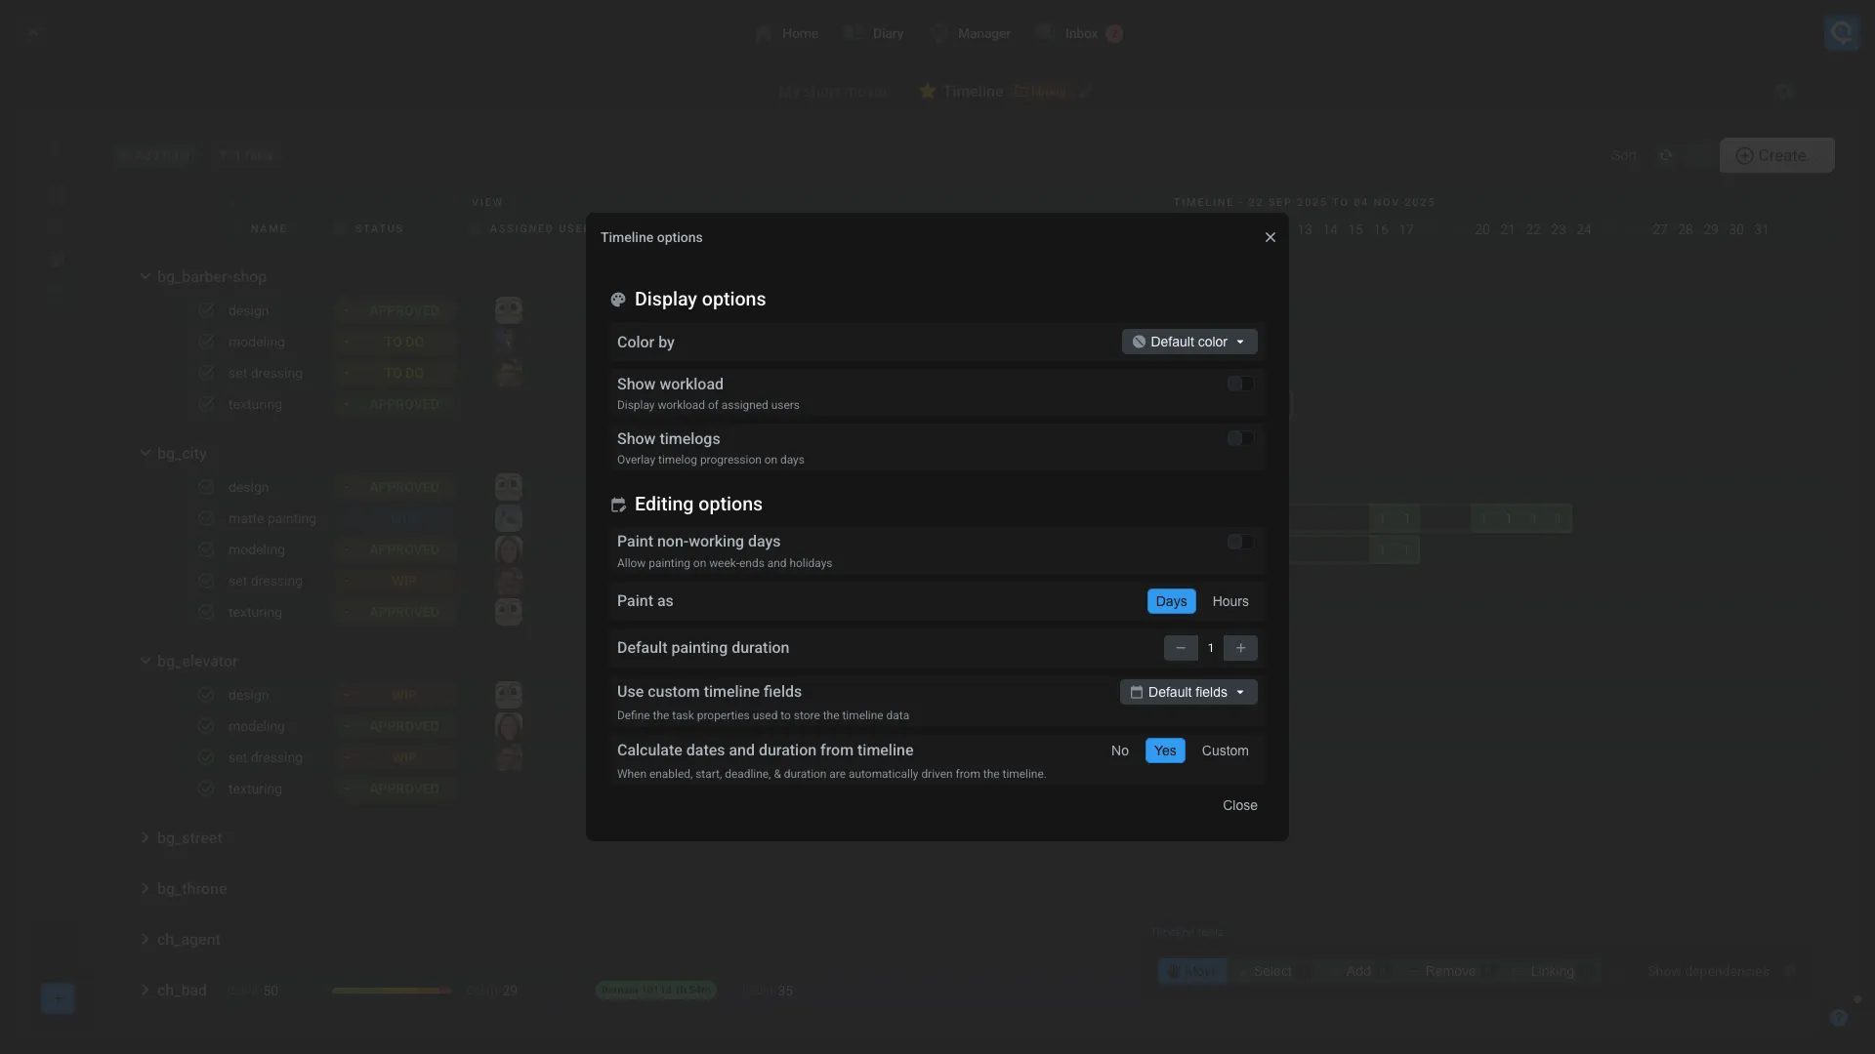The width and height of the screenshot is (1875, 1054).
Task: Switch Paint as to Hours
Action: click(x=1229, y=601)
